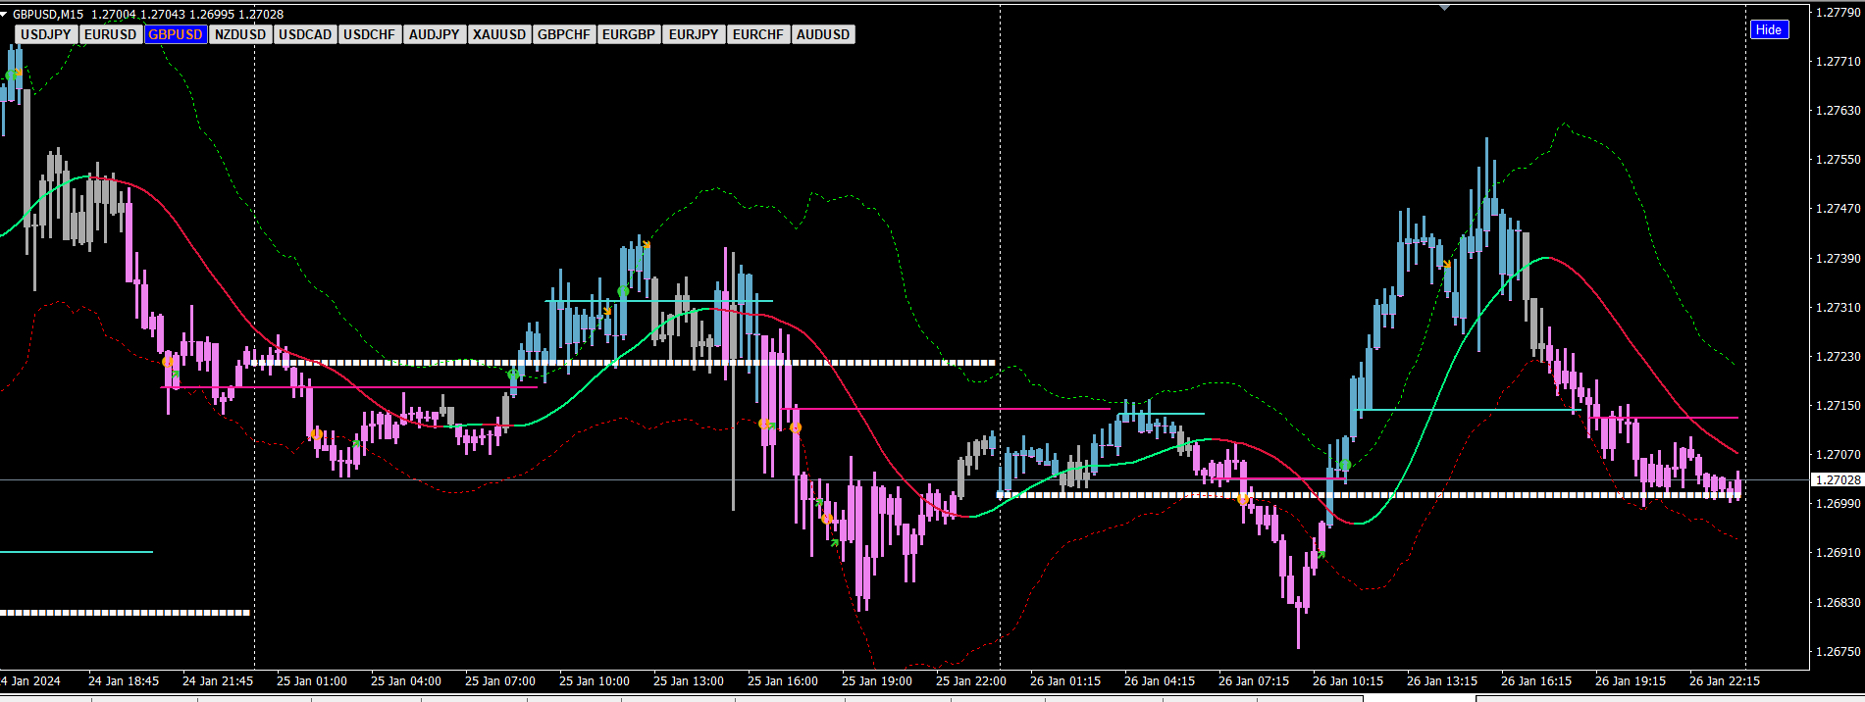Viewport: 1865px width, 702px height.
Task: Click the 26 Jan 01:15 time label
Action: coord(1065,680)
